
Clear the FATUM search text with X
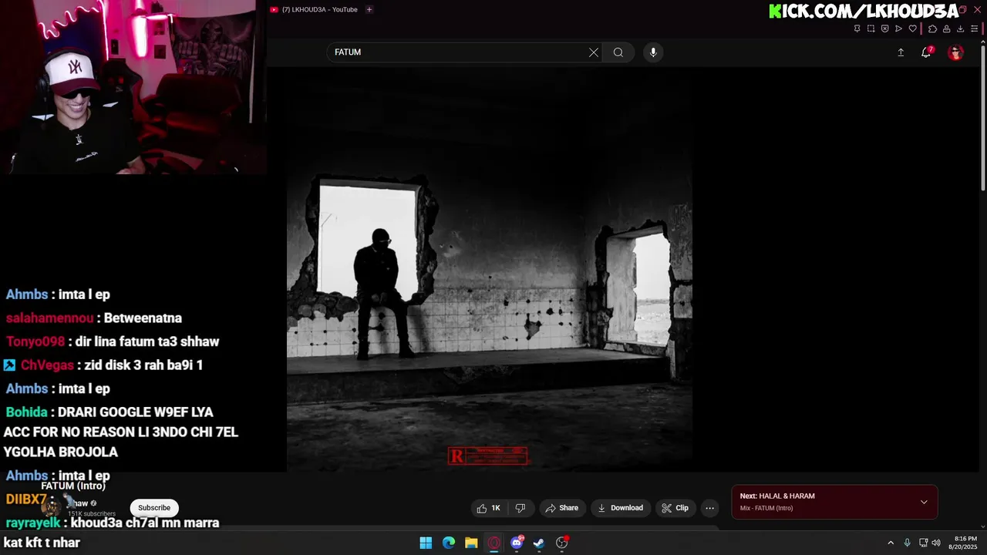(x=594, y=52)
